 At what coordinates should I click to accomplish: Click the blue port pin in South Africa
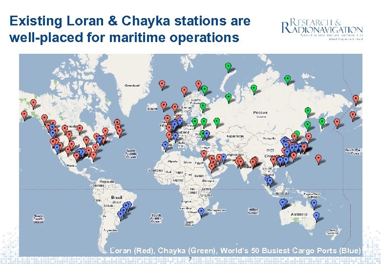[201, 213]
